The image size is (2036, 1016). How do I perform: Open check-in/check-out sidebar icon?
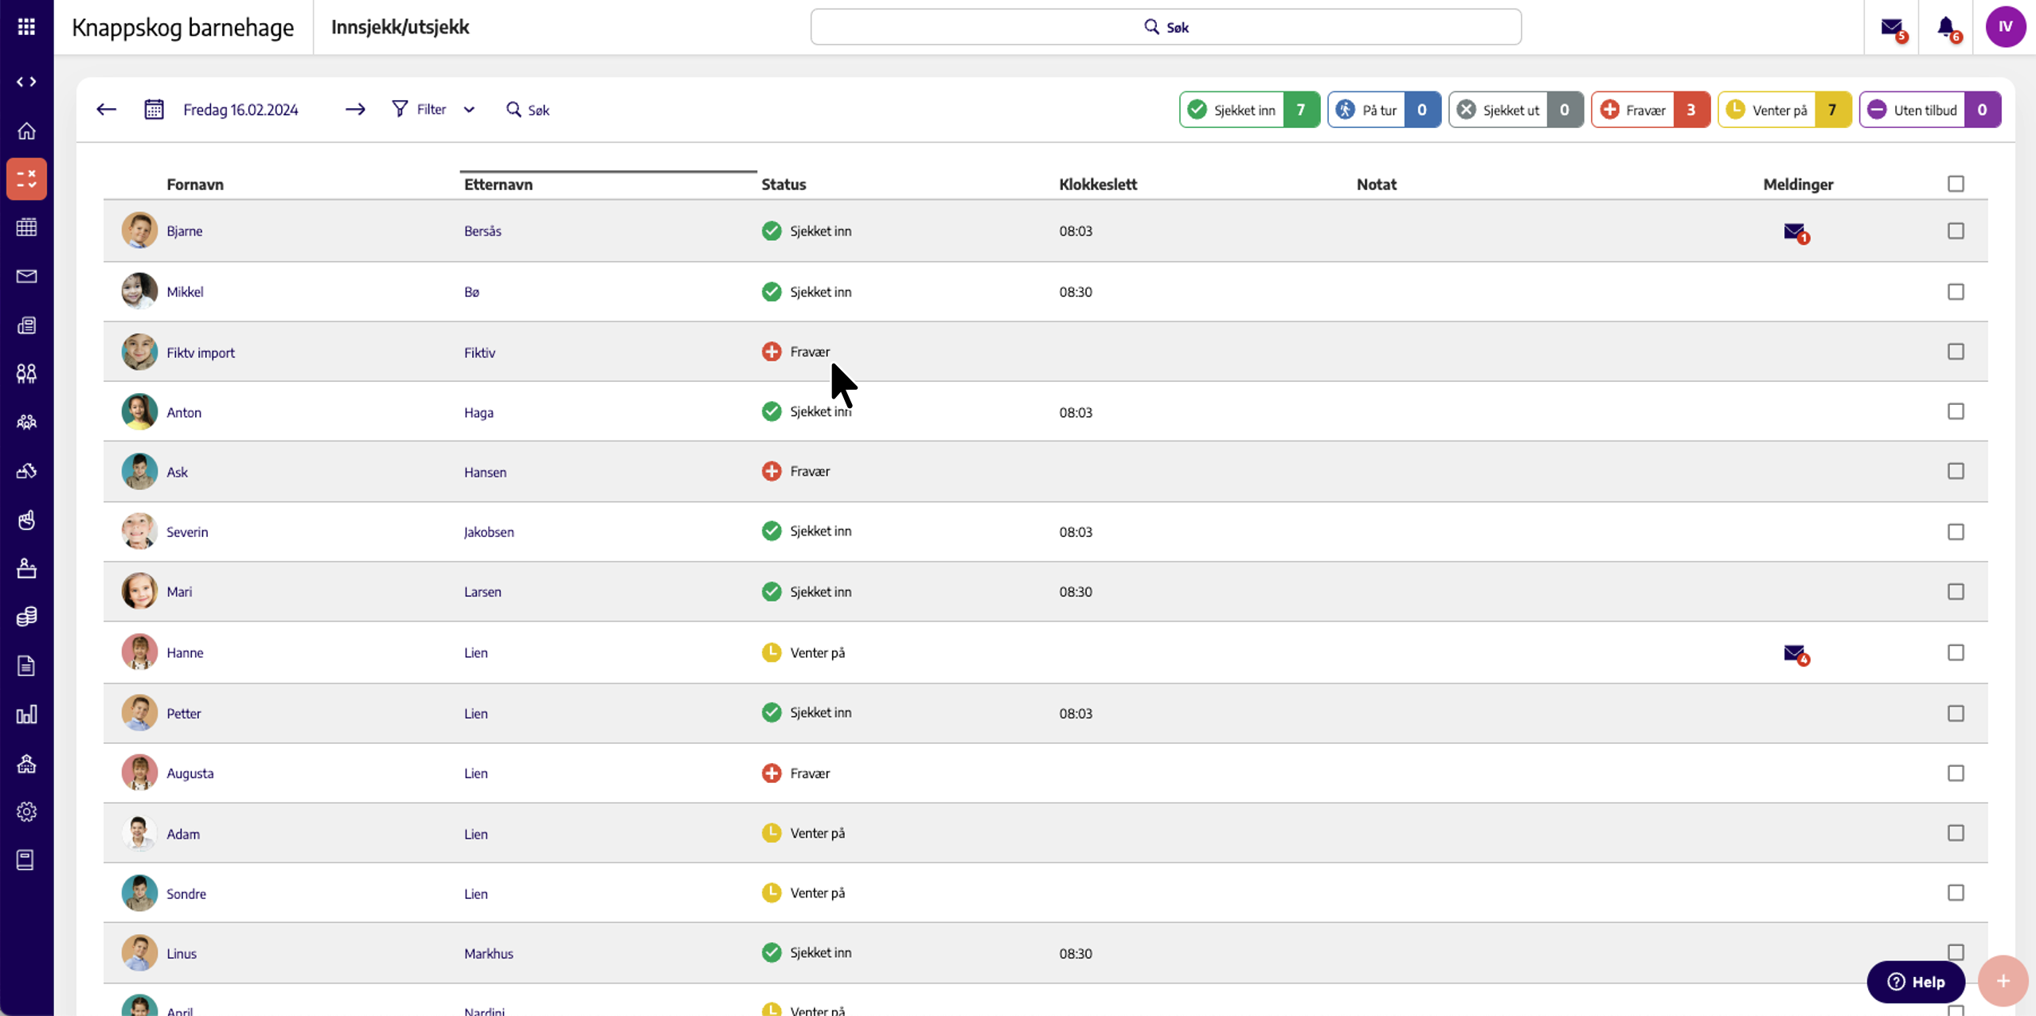point(26,179)
